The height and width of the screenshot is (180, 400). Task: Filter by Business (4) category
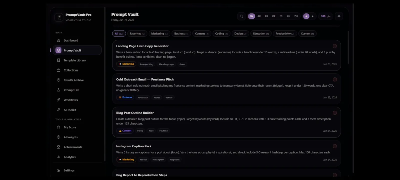pyautogui.click(x=181, y=33)
